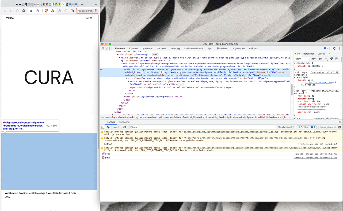Activate the element inspector picker icon
Image resolution: width=343 pixels, height=211 pixels.
click(x=103, y=49)
